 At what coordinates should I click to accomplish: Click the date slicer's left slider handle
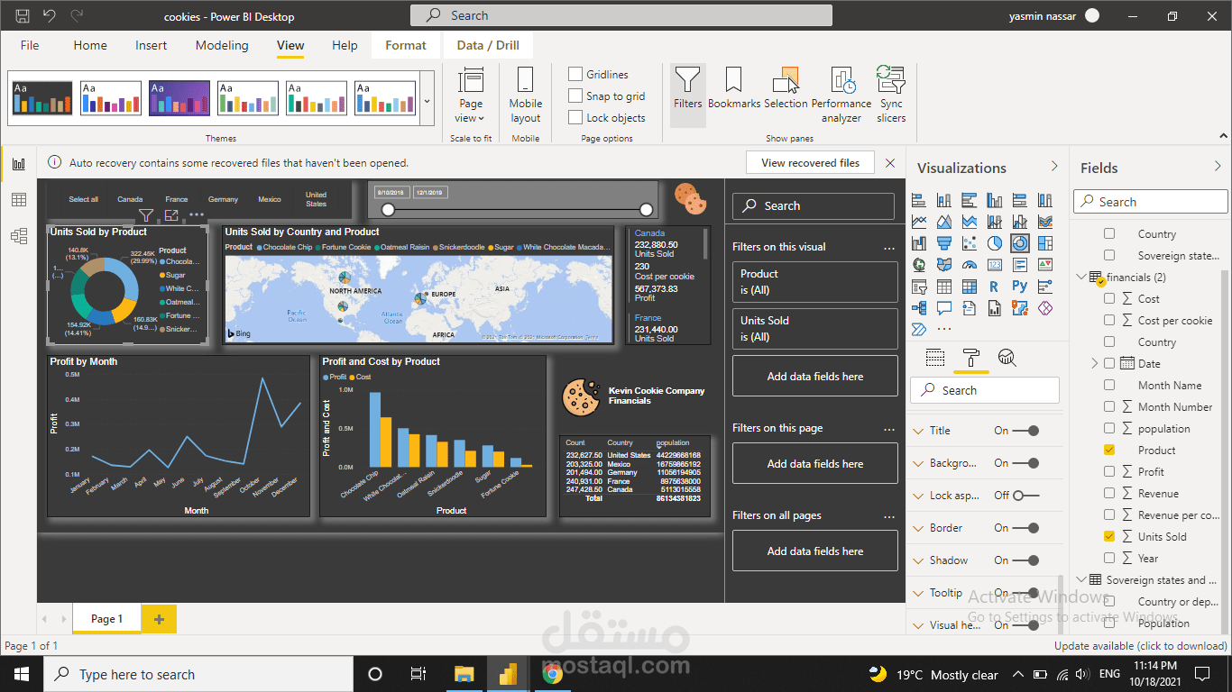(x=388, y=210)
